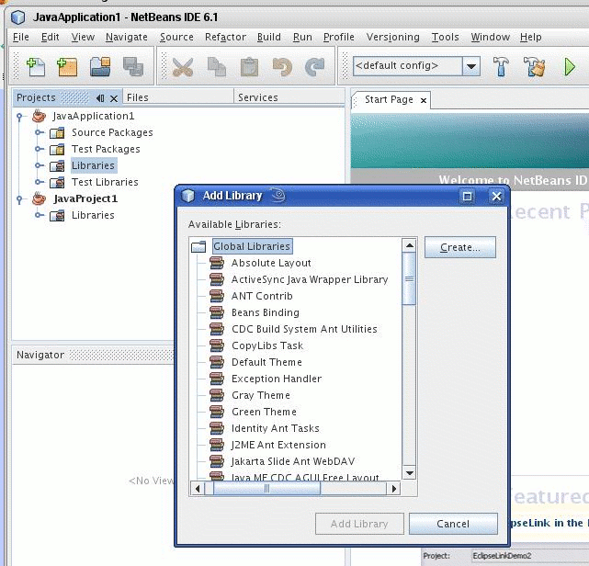589x566 pixels.
Task: Open the Versioning menu
Action: pos(393,37)
